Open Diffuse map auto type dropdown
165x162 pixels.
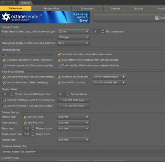click(x=73, y=117)
